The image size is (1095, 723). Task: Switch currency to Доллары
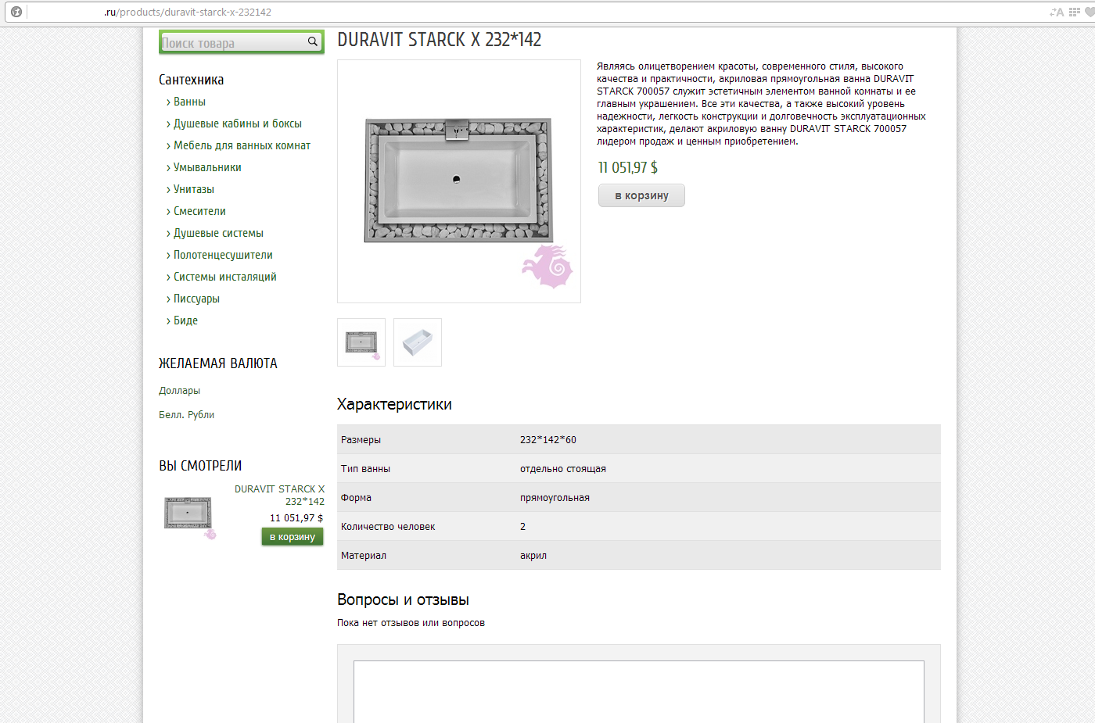click(x=179, y=391)
